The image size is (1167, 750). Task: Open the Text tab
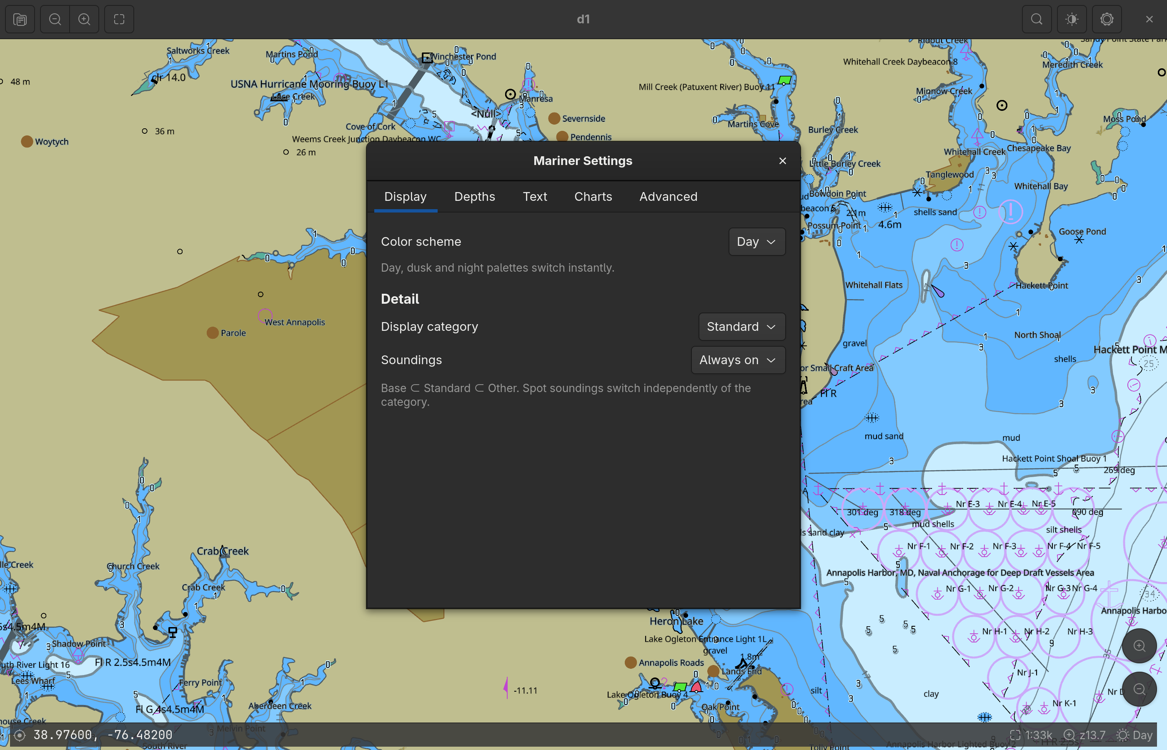(535, 196)
